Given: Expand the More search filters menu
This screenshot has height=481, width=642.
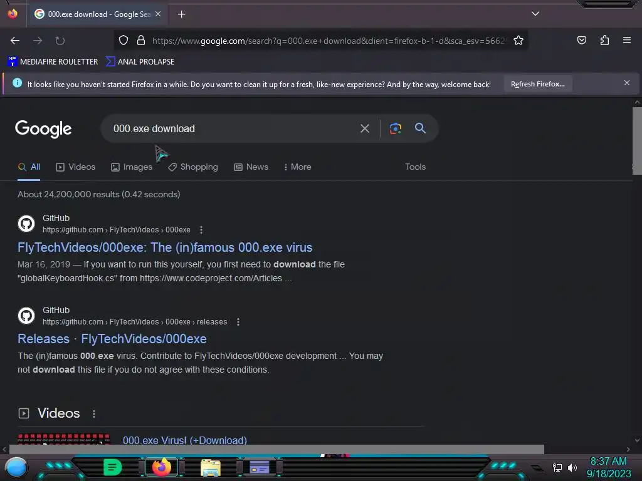Looking at the screenshot, I should pyautogui.click(x=298, y=167).
